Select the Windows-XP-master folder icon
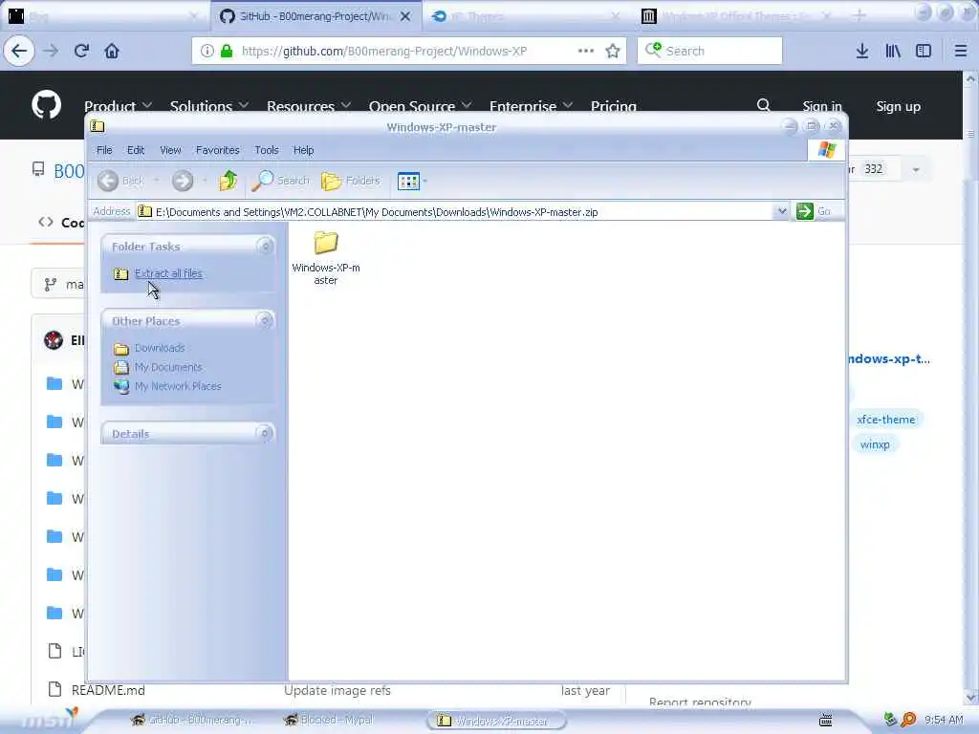 (326, 243)
